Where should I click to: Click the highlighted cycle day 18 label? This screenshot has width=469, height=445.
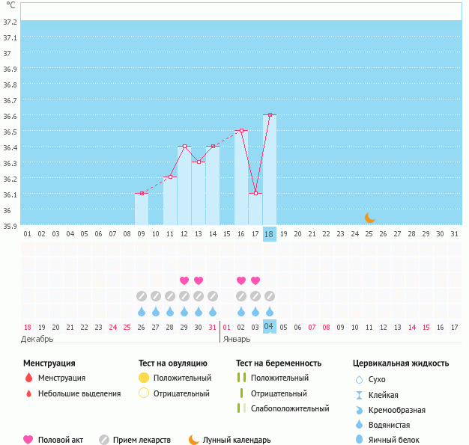point(270,234)
